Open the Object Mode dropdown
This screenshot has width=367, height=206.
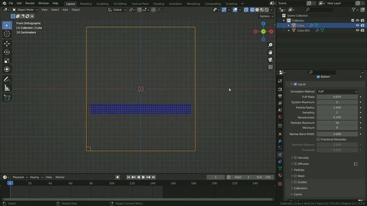pos(25,10)
